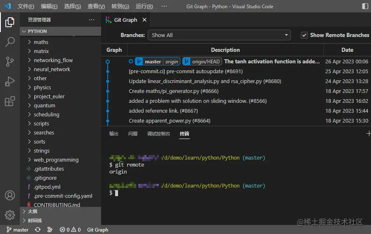The image size is (371, 234).
Task: Open the Run and Debug icon
Action: tap(10, 81)
